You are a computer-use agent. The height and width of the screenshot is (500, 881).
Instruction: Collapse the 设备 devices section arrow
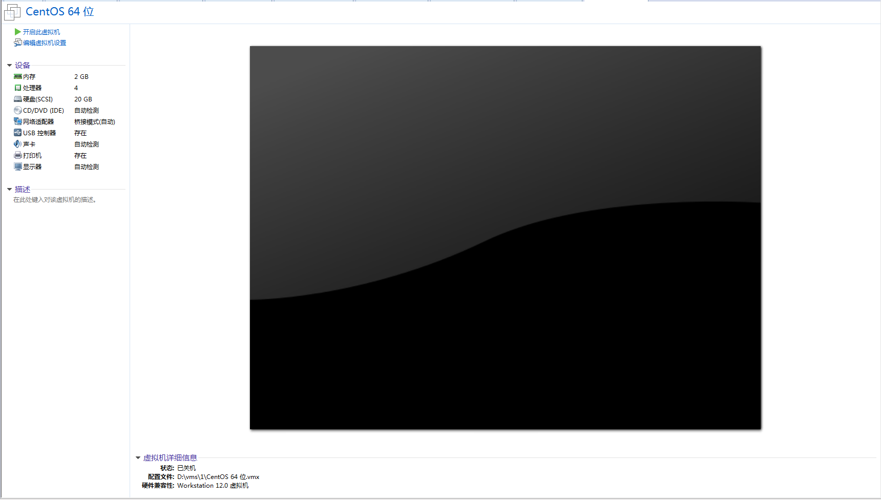tap(9, 65)
